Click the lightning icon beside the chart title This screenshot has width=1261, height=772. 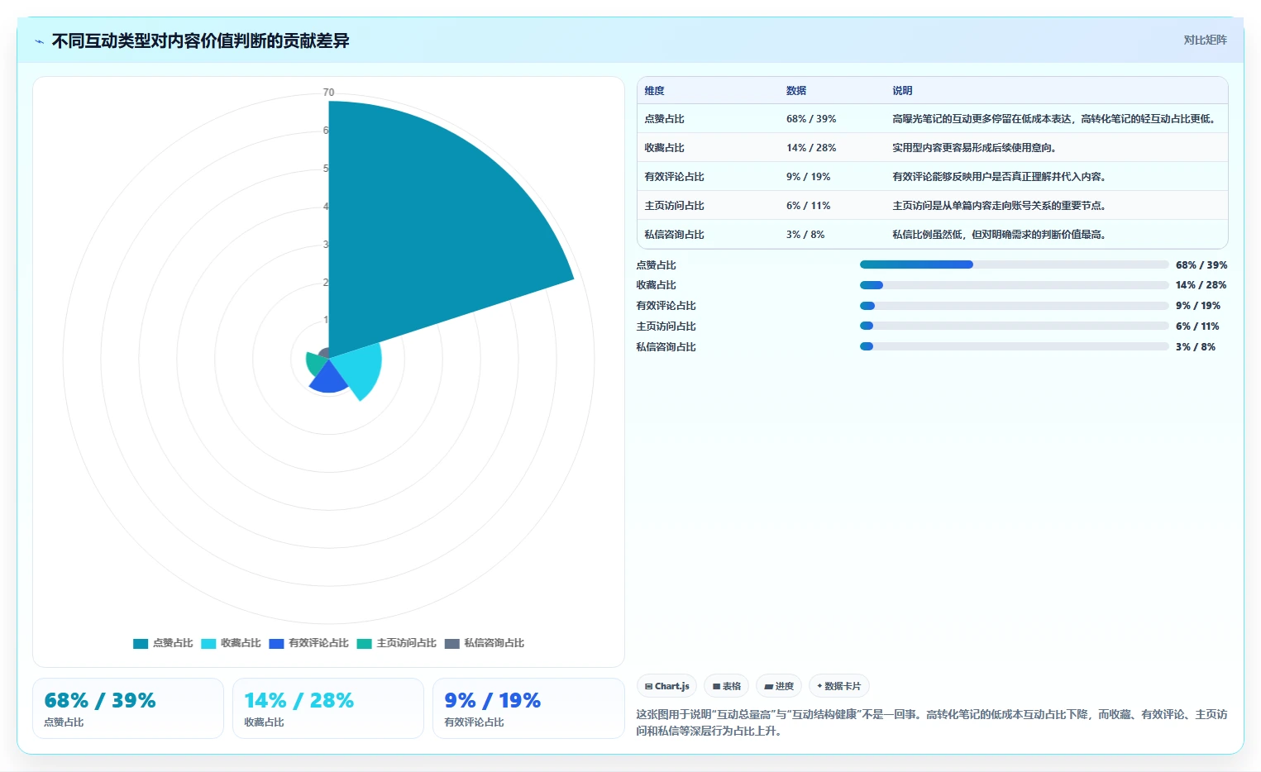(x=39, y=41)
